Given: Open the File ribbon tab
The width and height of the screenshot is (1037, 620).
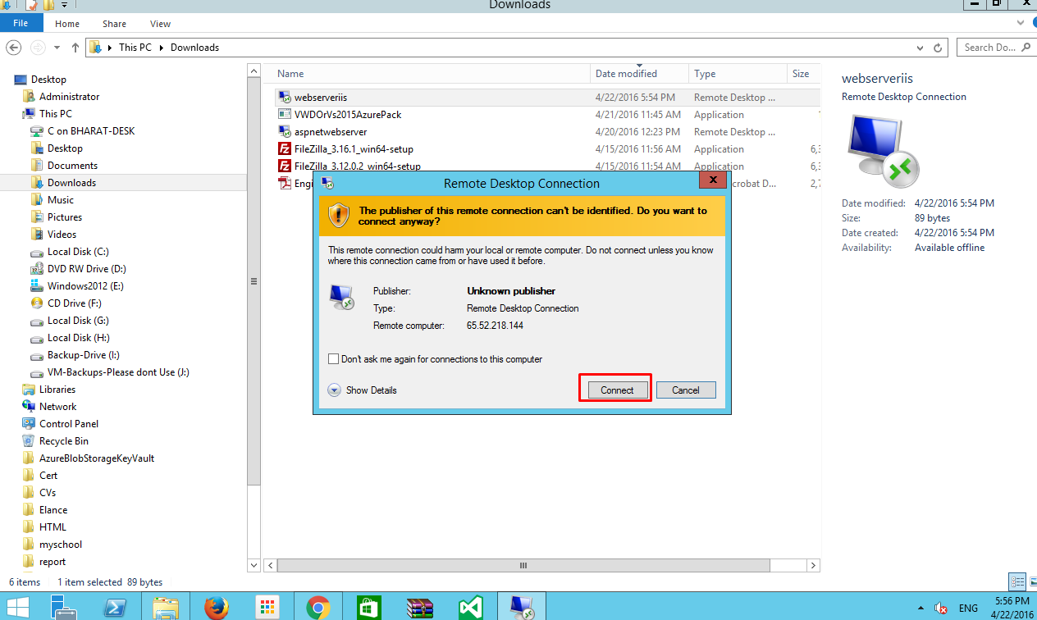Looking at the screenshot, I should [21, 24].
